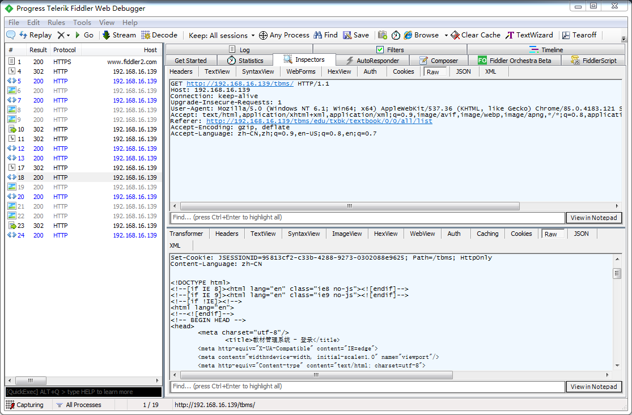Image resolution: width=632 pixels, height=415 pixels.
Task: Select the request WebForms tab
Action: 300,71
